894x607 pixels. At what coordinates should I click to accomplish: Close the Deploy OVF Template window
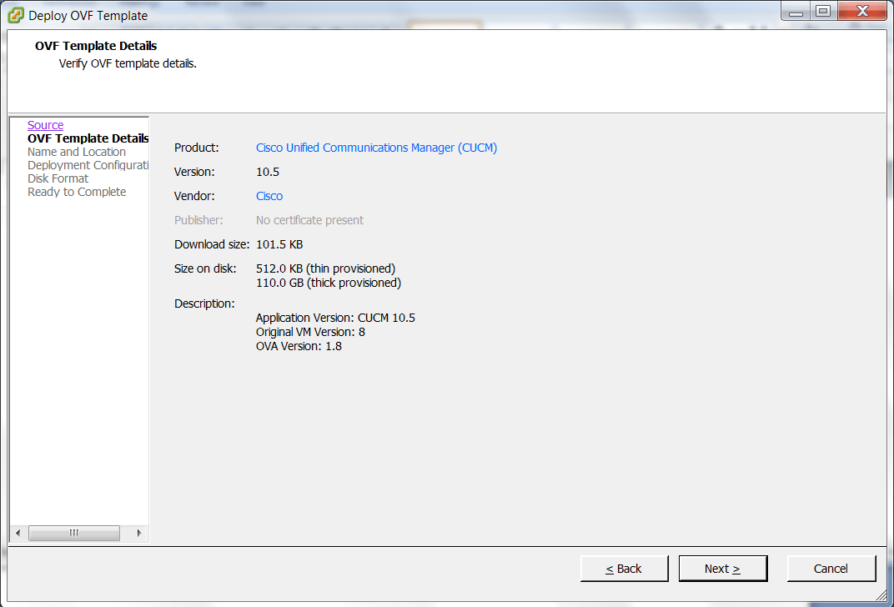click(x=862, y=12)
